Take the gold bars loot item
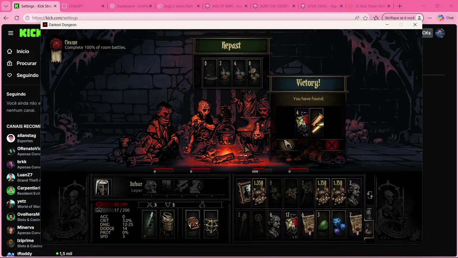Screen dimensions: 458x258 (316, 122)
